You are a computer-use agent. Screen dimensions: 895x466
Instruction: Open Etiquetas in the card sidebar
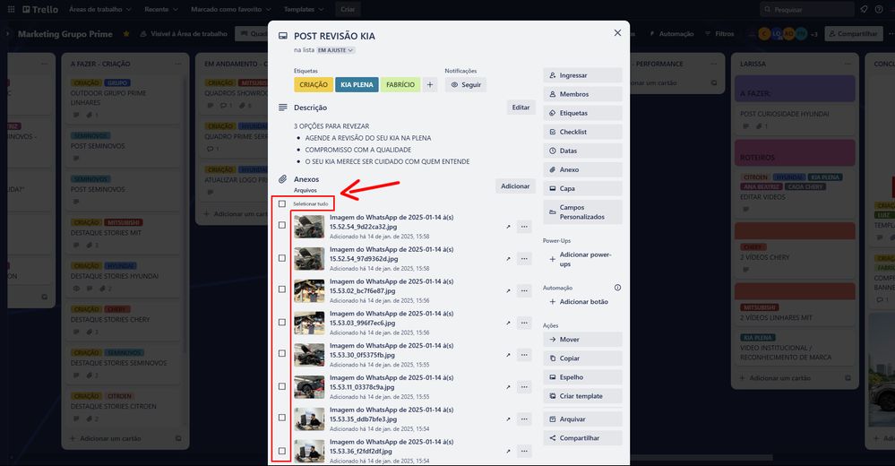[582, 113]
